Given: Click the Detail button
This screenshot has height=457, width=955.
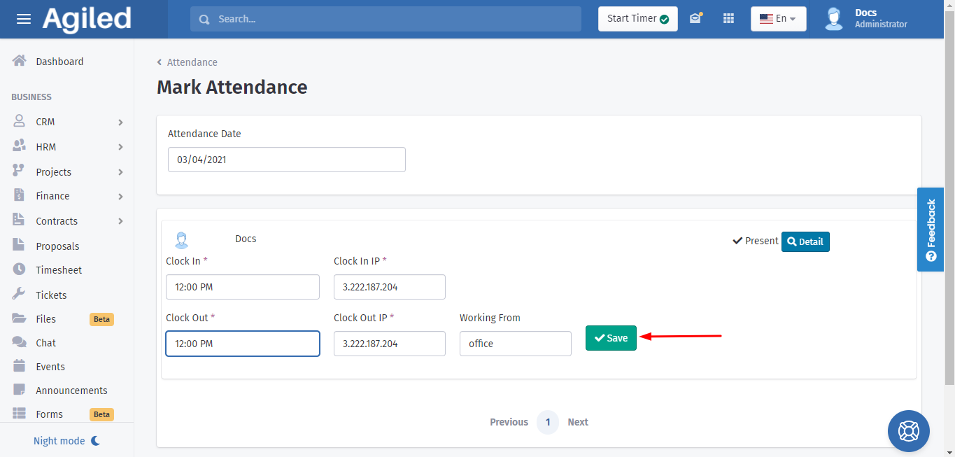Looking at the screenshot, I should click(x=805, y=241).
